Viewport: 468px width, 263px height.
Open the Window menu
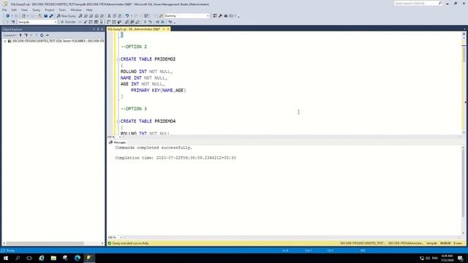[x=76, y=9]
